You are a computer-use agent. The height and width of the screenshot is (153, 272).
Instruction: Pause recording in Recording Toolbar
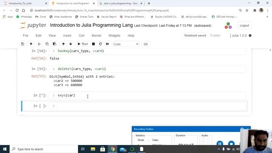click(220, 144)
